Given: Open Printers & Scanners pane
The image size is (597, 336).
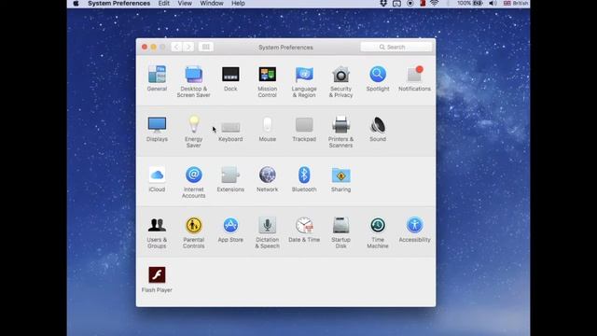Looking at the screenshot, I should pos(340,132).
